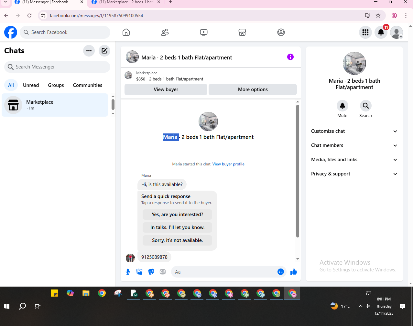Switch to Groups chats filter
Image resolution: width=413 pixels, height=326 pixels.
[56, 85]
